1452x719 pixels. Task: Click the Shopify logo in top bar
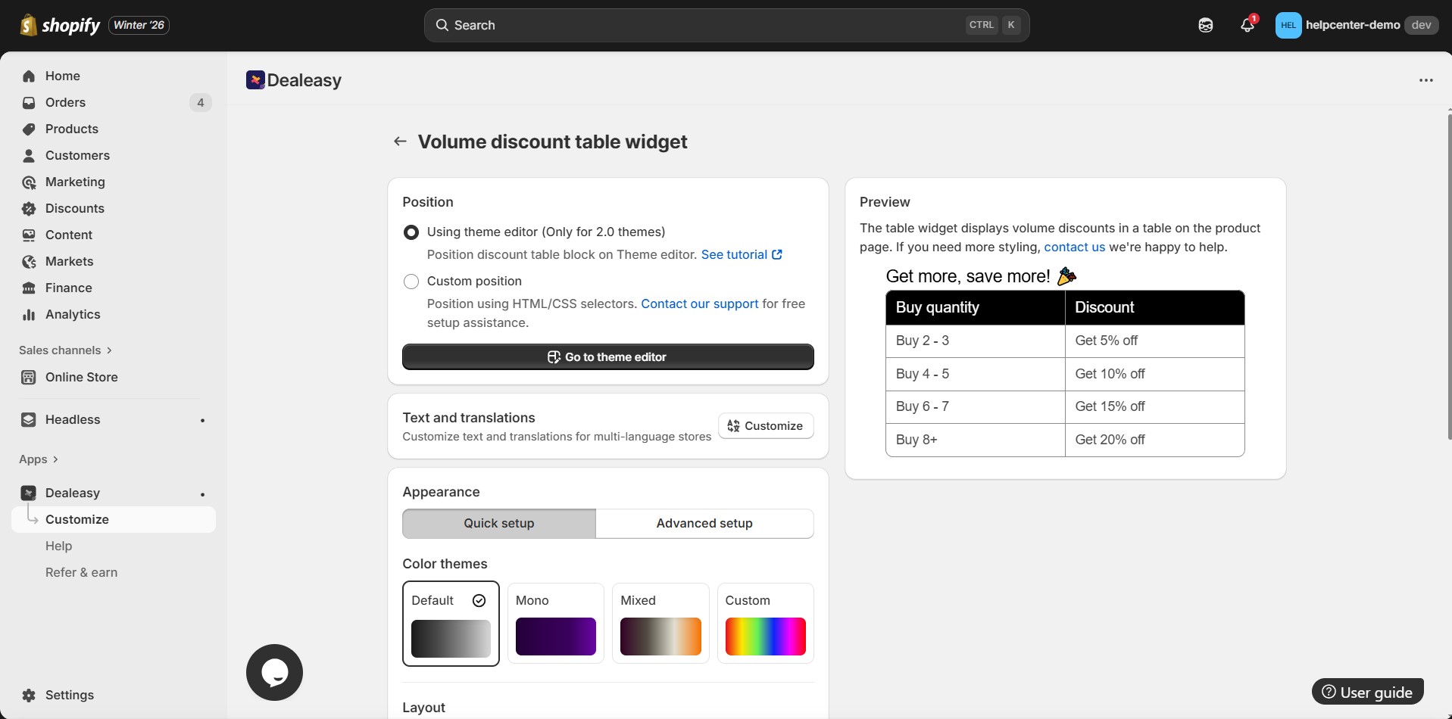click(28, 25)
